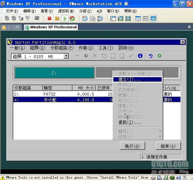
Task: Open the 查看(V) menu in VMware
Action: [x=47, y=11]
